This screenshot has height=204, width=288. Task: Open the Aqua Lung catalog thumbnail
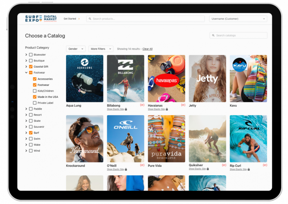coord(85,79)
